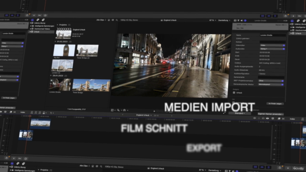Collapse 01.02.2023 date group triangle
Image resolution: width=306 pixels, height=172 pixels.
(55, 42)
